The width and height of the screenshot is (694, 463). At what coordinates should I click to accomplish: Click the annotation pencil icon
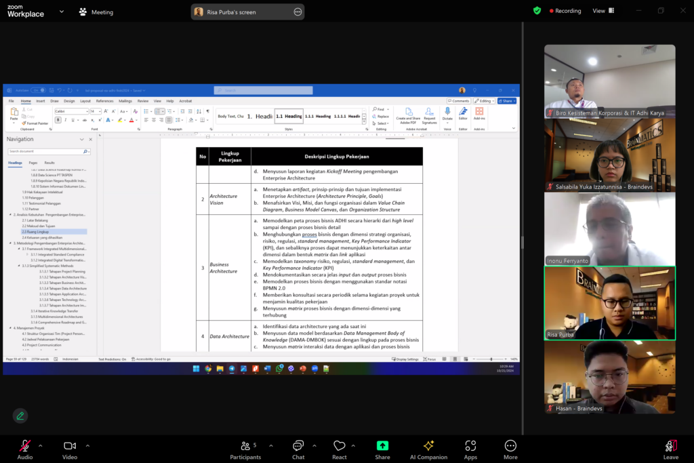click(20, 416)
